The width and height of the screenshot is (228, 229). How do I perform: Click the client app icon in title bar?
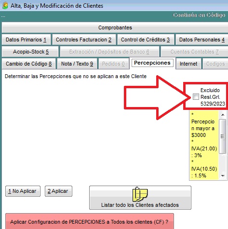5,6
